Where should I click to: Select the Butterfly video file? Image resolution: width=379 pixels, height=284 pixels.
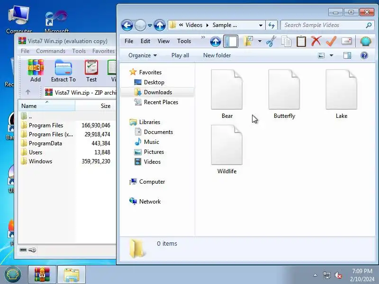(x=284, y=94)
